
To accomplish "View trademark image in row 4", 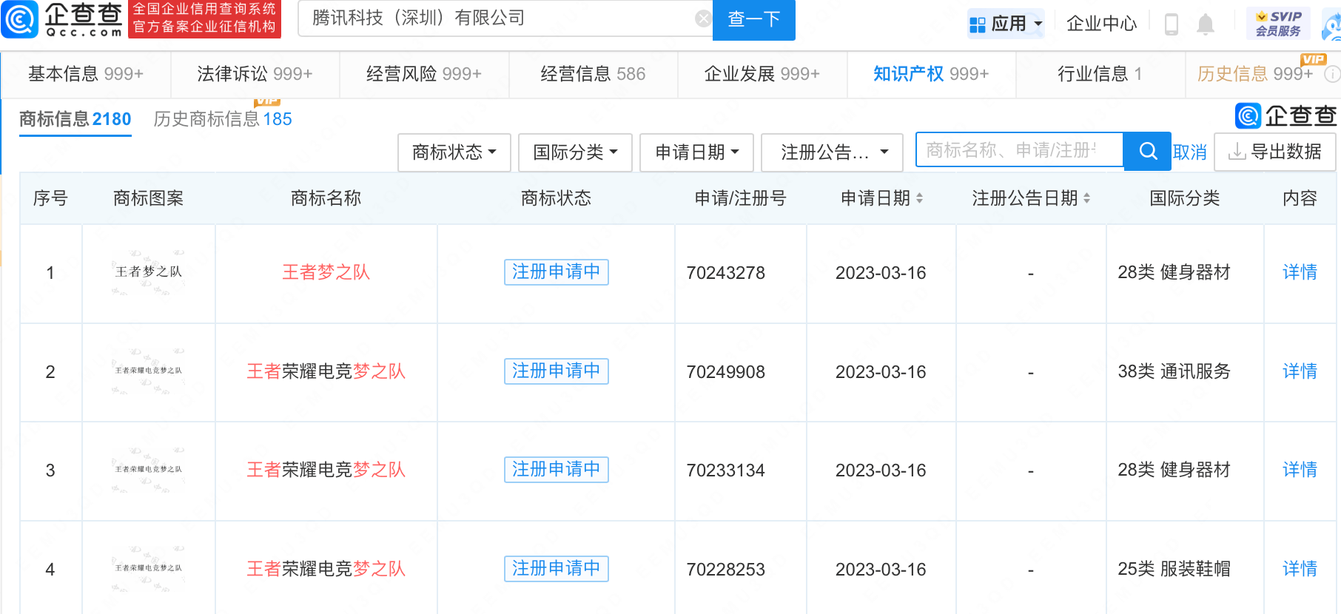I will 149,569.
